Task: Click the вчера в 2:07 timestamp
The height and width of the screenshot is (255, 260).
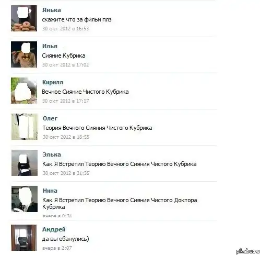Action: coord(57,248)
